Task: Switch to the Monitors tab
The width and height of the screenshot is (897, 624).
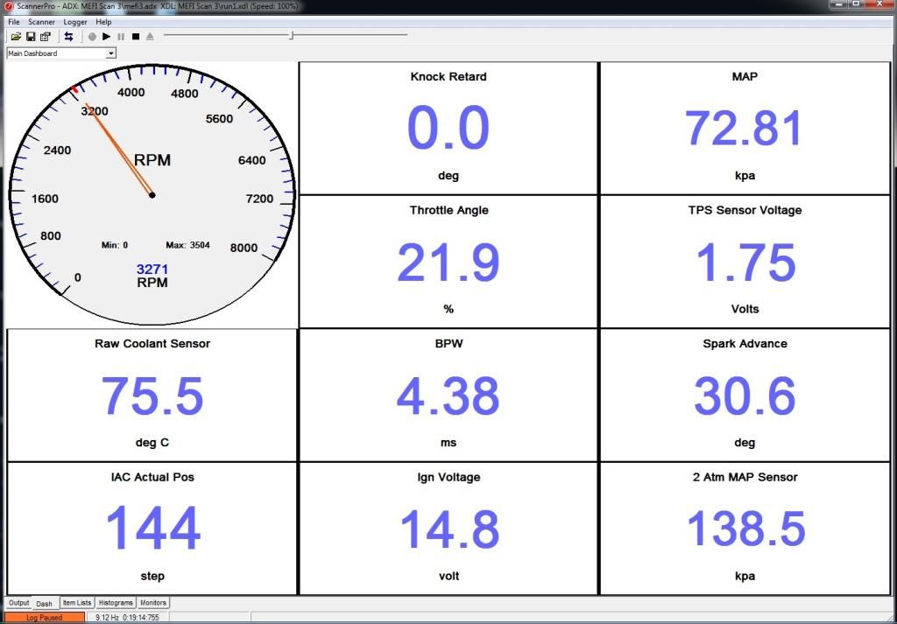Action: (153, 603)
